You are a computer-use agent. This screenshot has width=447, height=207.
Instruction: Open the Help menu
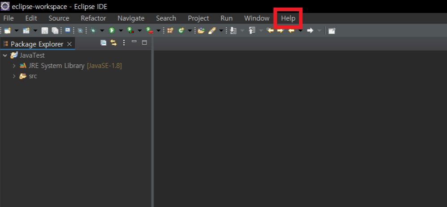pyautogui.click(x=288, y=18)
